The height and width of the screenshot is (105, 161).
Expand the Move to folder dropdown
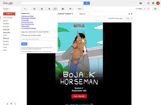tap(63, 9)
